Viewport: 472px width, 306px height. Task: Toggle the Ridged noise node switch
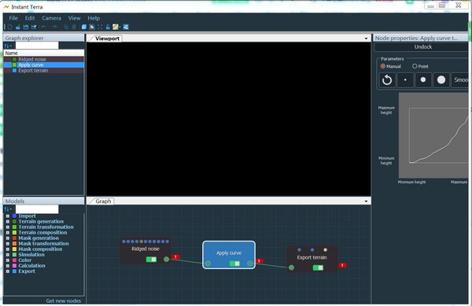tap(151, 260)
